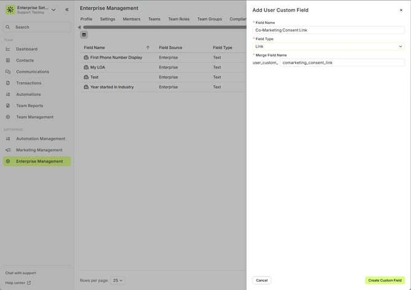411x290 pixels.
Task: Click the Team Management gear icon
Action: click(x=8, y=117)
